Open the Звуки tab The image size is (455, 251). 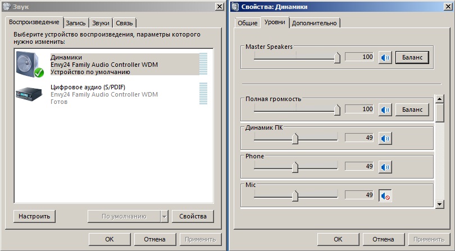tap(101, 23)
